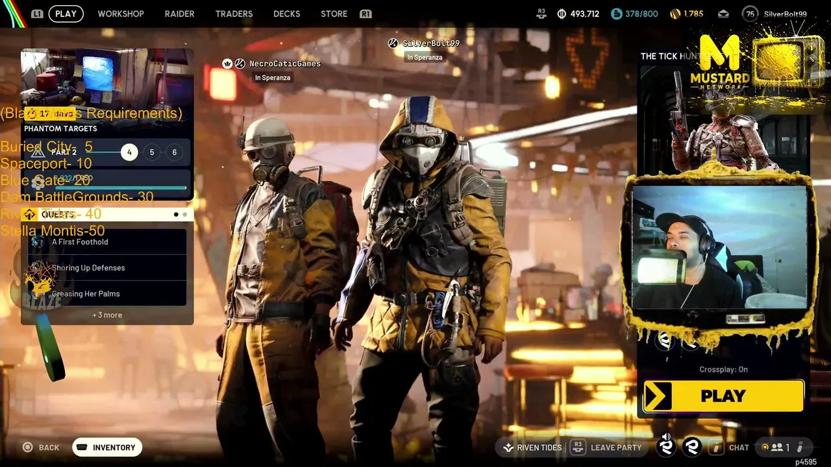Image resolution: width=831 pixels, height=467 pixels.
Task: Open the Shoring Up Defenses quest
Action: (107, 268)
